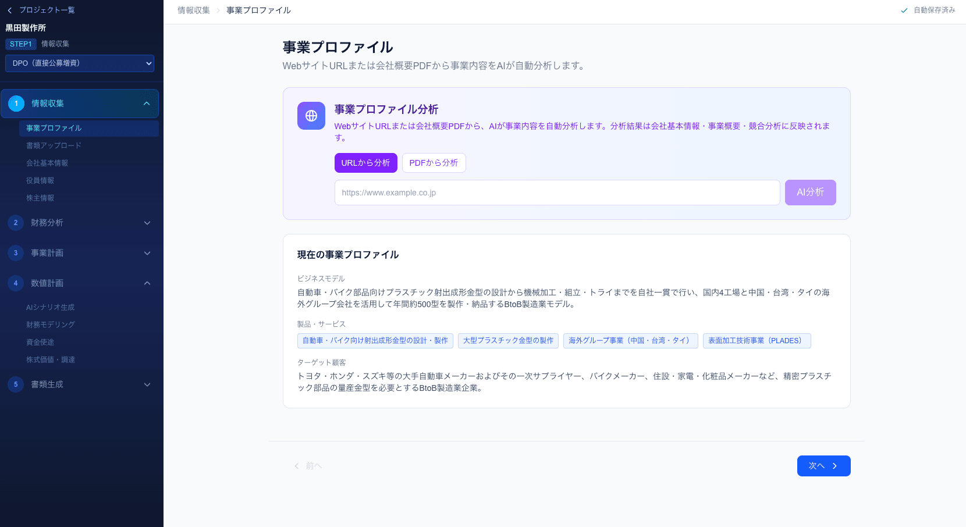Click the step 4 circle icon for 数値計画
The height and width of the screenshot is (527, 966).
[x=15, y=283]
